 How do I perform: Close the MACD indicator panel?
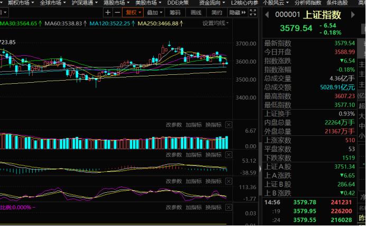(229, 154)
